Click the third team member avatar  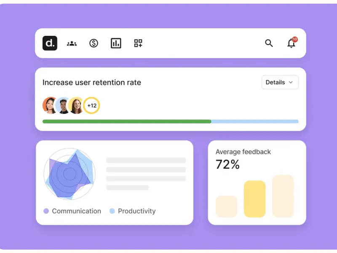click(x=76, y=105)
